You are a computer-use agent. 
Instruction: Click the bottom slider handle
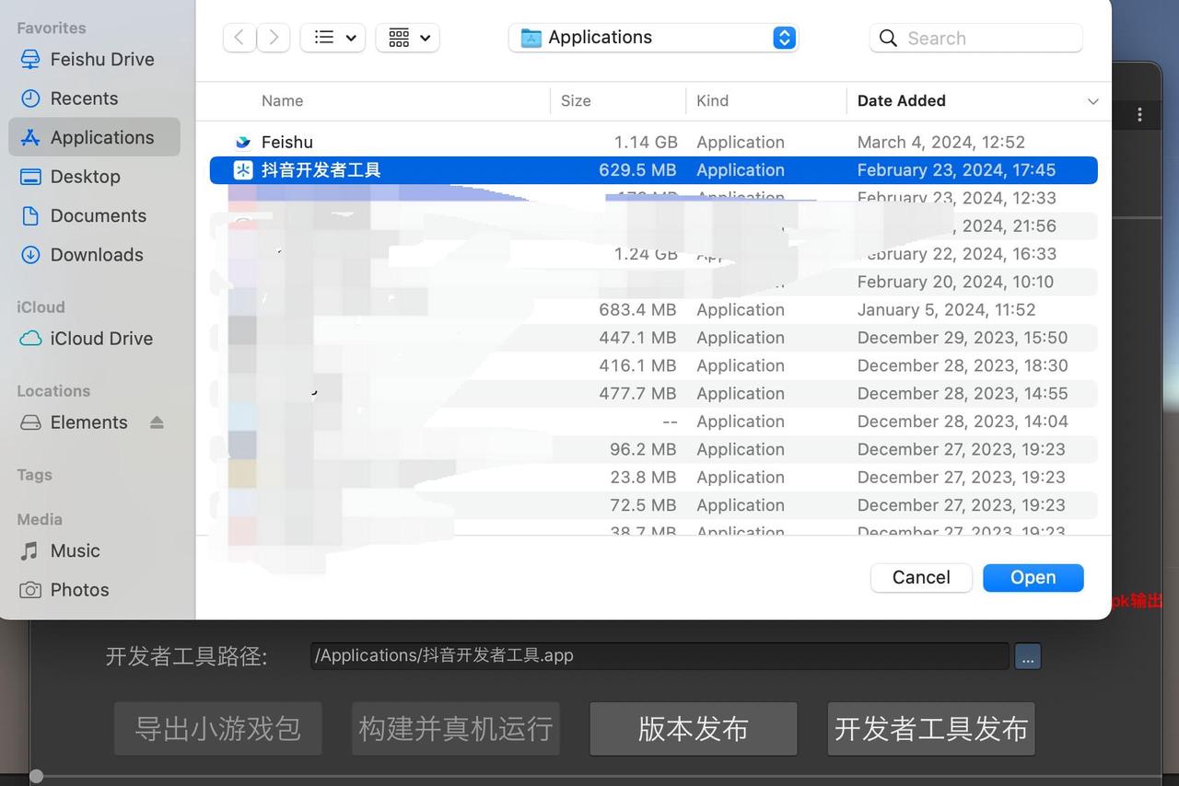(x=36, y=777)
